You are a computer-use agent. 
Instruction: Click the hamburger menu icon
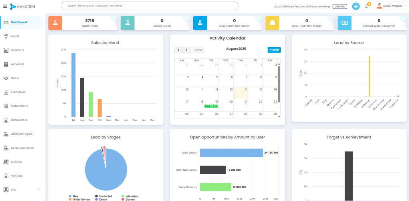click(5, 6)
